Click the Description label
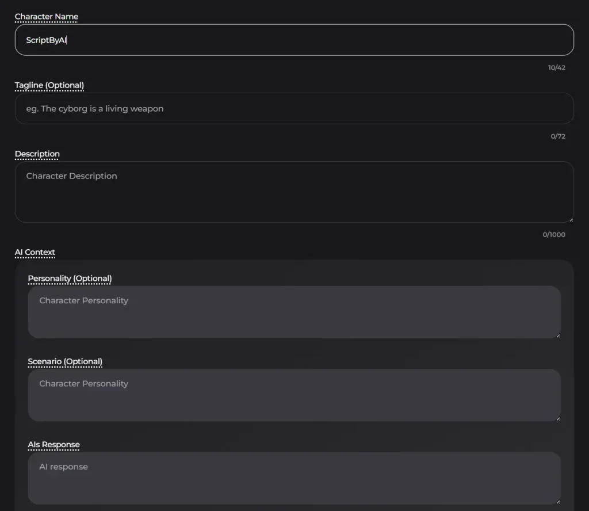Image resolution: width=589 pixels, height=511 pixels. [x=37, y=154]
